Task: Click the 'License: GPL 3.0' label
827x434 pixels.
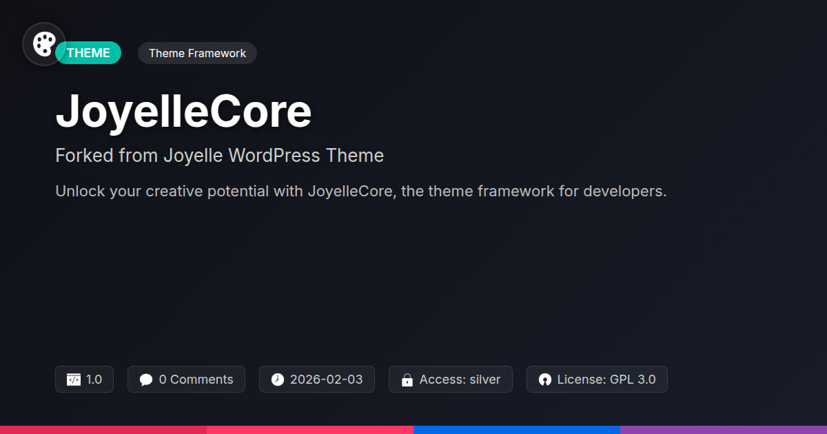Action: click(606, 380)
